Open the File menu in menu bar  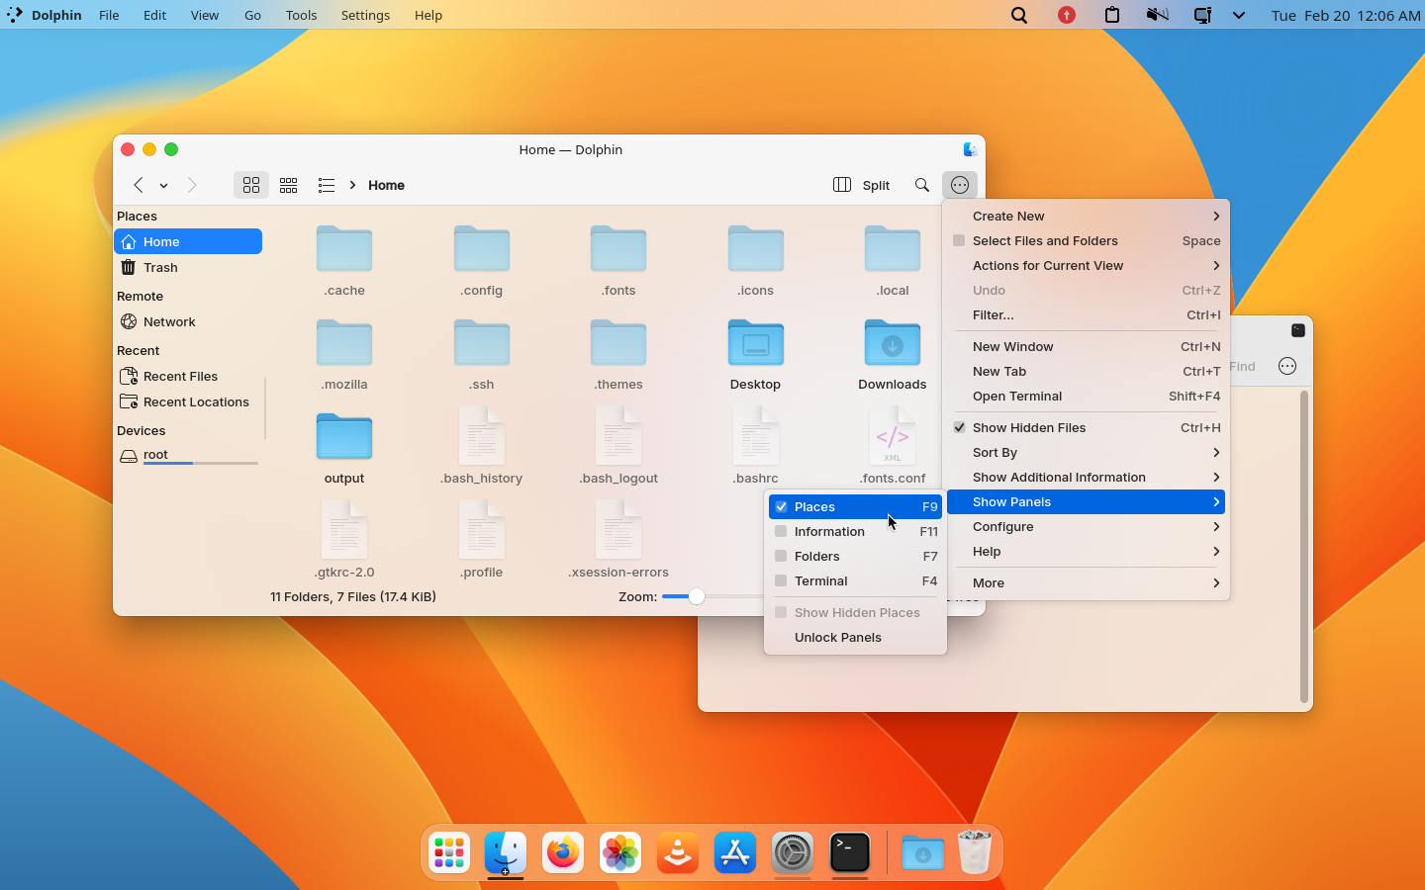[109, 15]
